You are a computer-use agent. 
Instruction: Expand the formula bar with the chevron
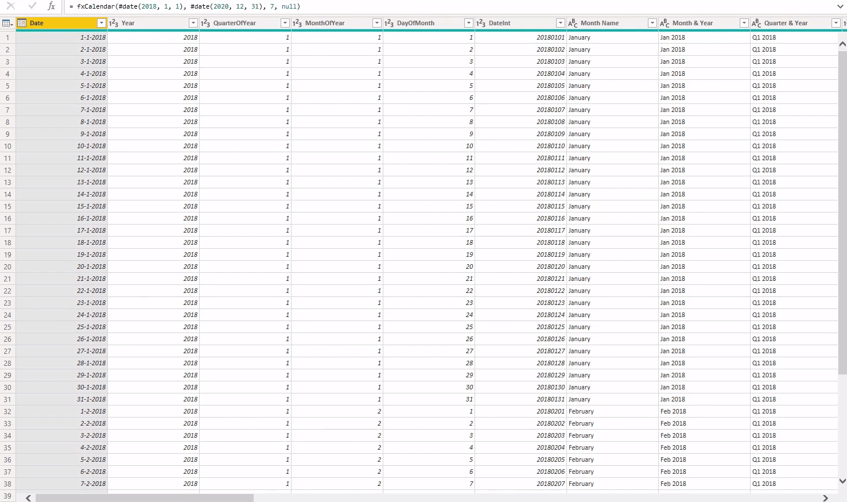pos(840,6)
